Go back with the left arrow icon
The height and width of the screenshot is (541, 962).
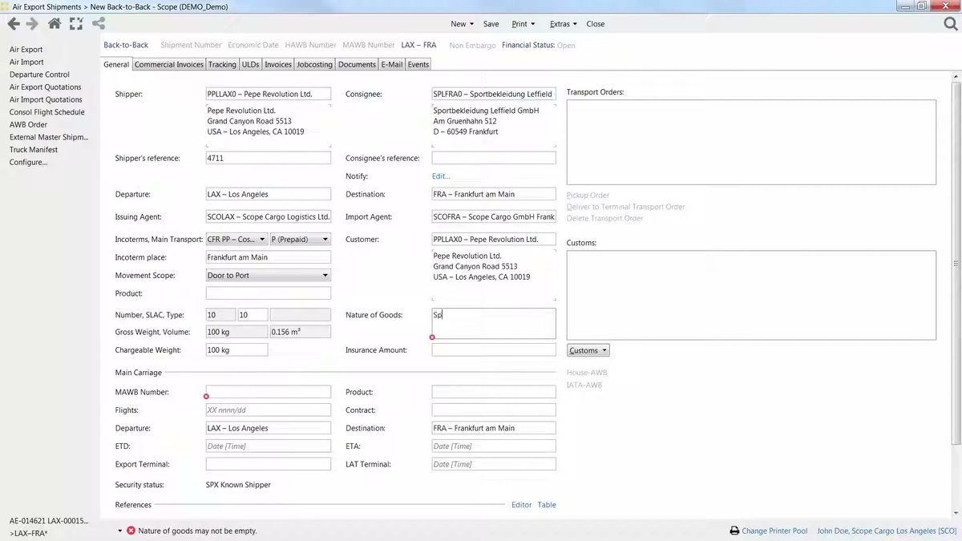point(13,24)
